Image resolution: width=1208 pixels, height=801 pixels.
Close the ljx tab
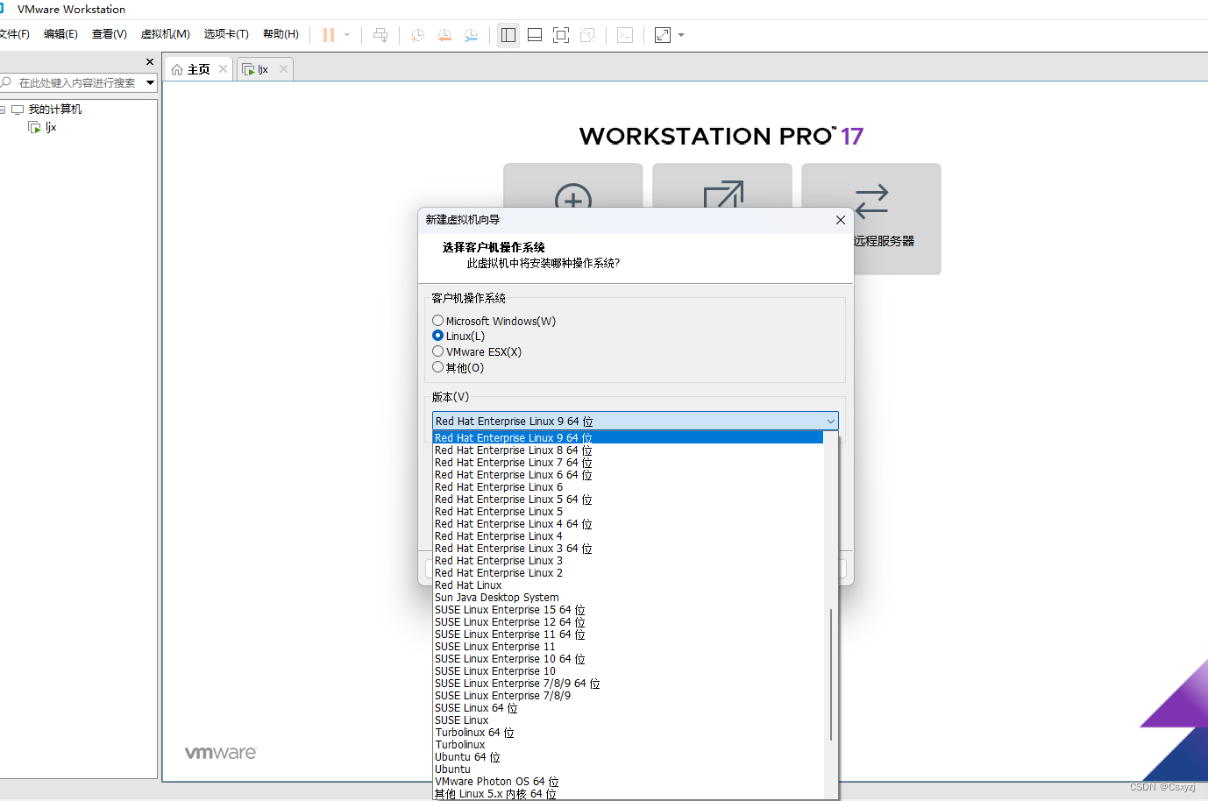[283, 68]
